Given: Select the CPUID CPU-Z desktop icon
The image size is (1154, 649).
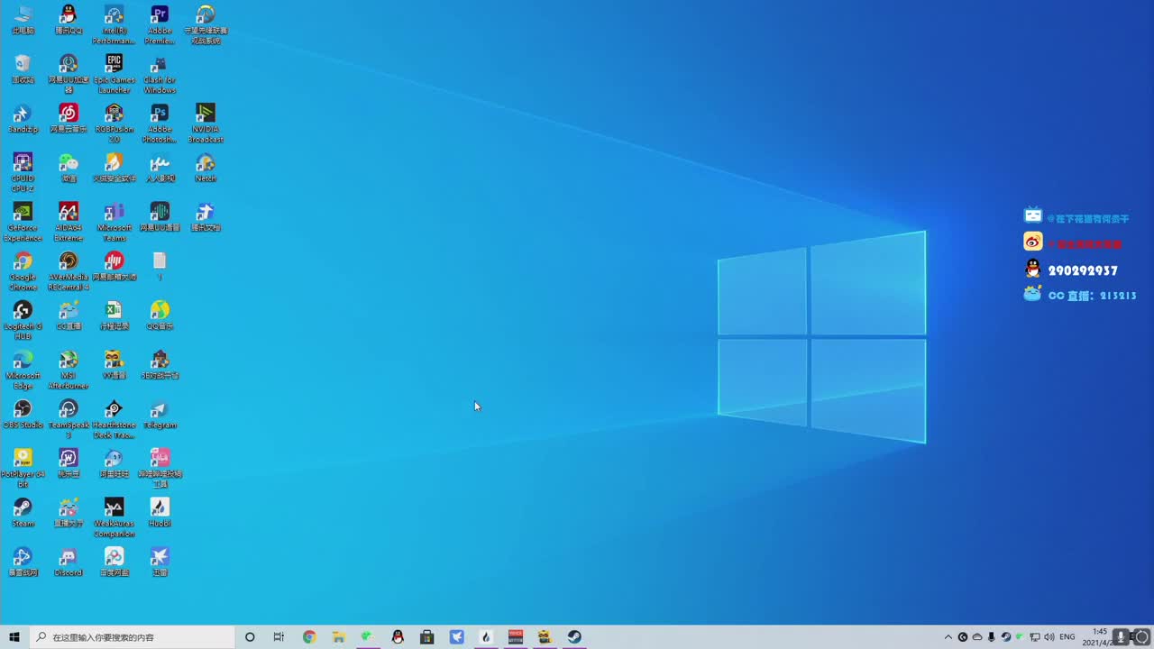Looking at the screenshot, I should 23,172.
